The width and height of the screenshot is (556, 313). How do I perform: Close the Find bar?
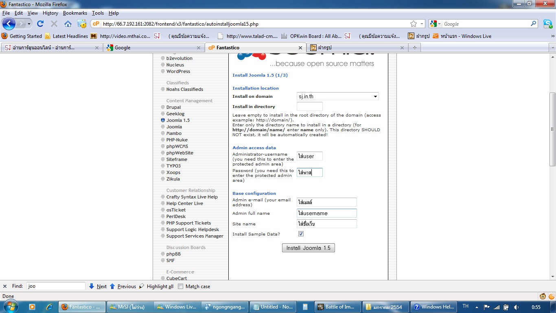click(5, 286)
